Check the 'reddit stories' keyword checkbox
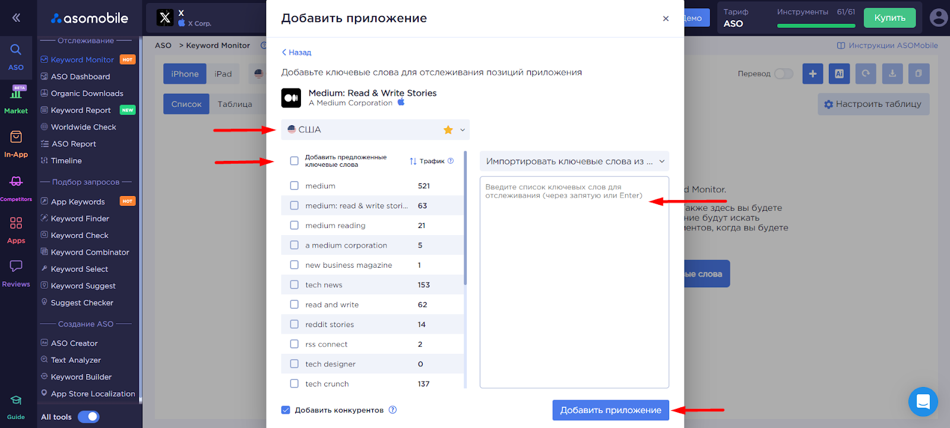 [294, 324]
